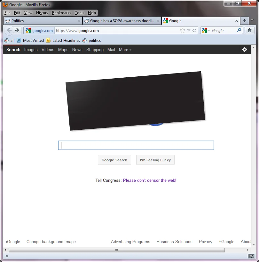Click the horizontal scrollbar left arrow

pyautogui.click(x=5, y=250)
